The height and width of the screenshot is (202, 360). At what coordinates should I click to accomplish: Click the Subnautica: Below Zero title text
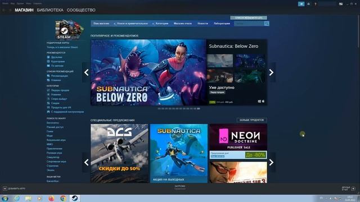233,46
